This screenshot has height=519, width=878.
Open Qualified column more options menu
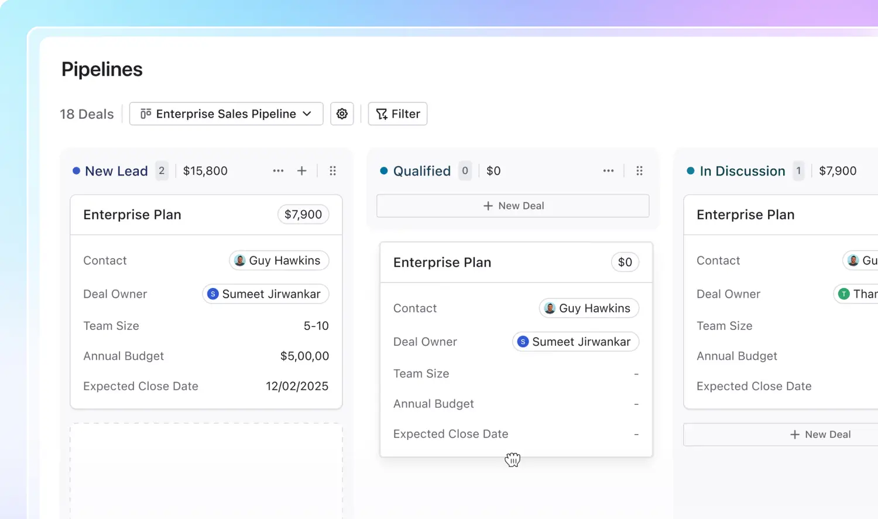coord(608,171)
